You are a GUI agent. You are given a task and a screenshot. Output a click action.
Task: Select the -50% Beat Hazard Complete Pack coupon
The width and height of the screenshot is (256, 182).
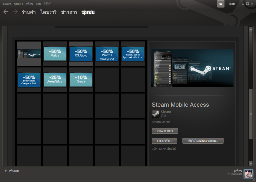(29, 80)
